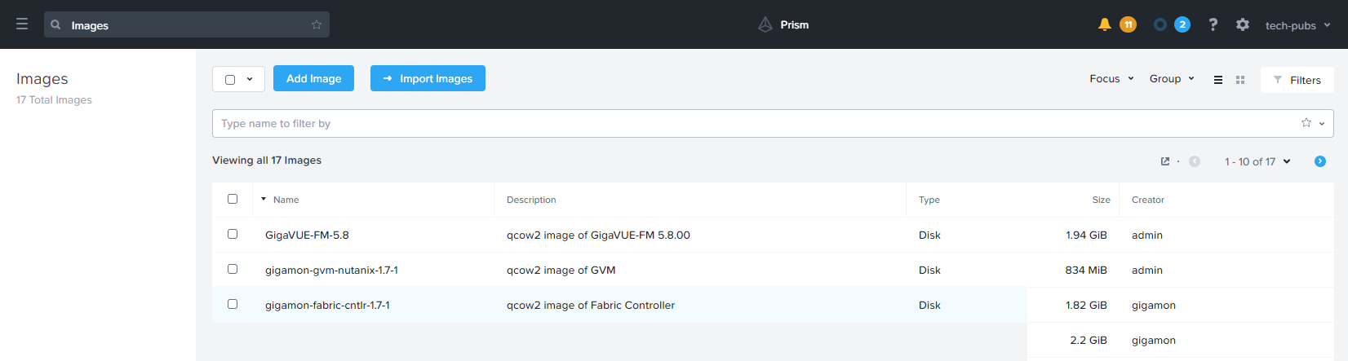Click Viewing all 17 Images label
1348x361 pixels.
coord(267,160)
